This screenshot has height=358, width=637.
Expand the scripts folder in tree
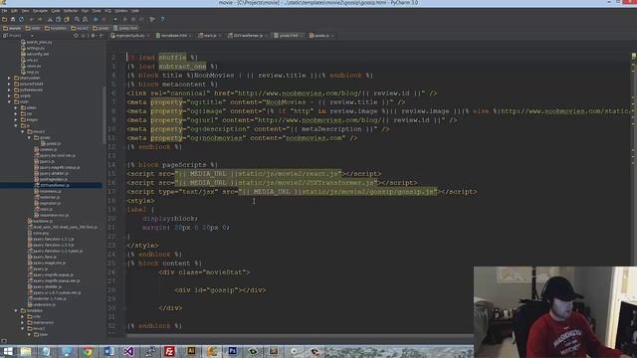9,95
